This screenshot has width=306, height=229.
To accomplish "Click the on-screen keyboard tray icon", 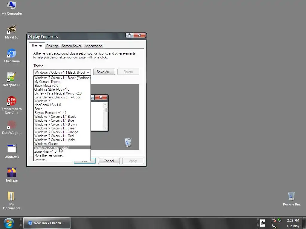I will tap(263, 223).
